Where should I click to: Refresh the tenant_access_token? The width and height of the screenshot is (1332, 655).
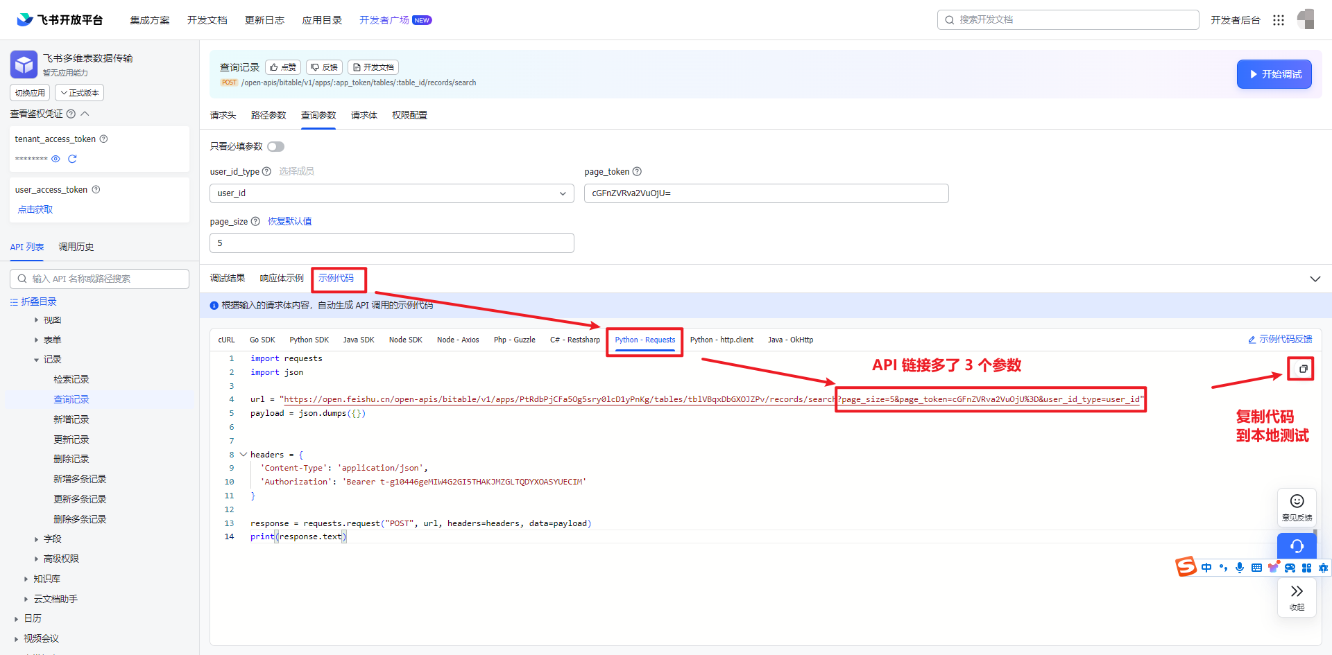pos(72,159)
